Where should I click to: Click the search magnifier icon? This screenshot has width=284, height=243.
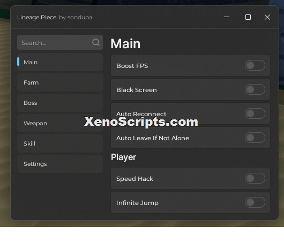[x=96, y=42]
